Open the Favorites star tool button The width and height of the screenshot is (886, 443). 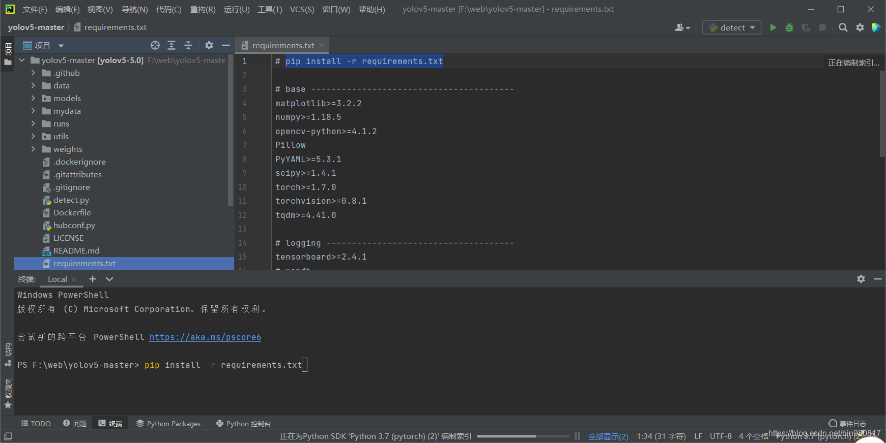tap(8, 394)
